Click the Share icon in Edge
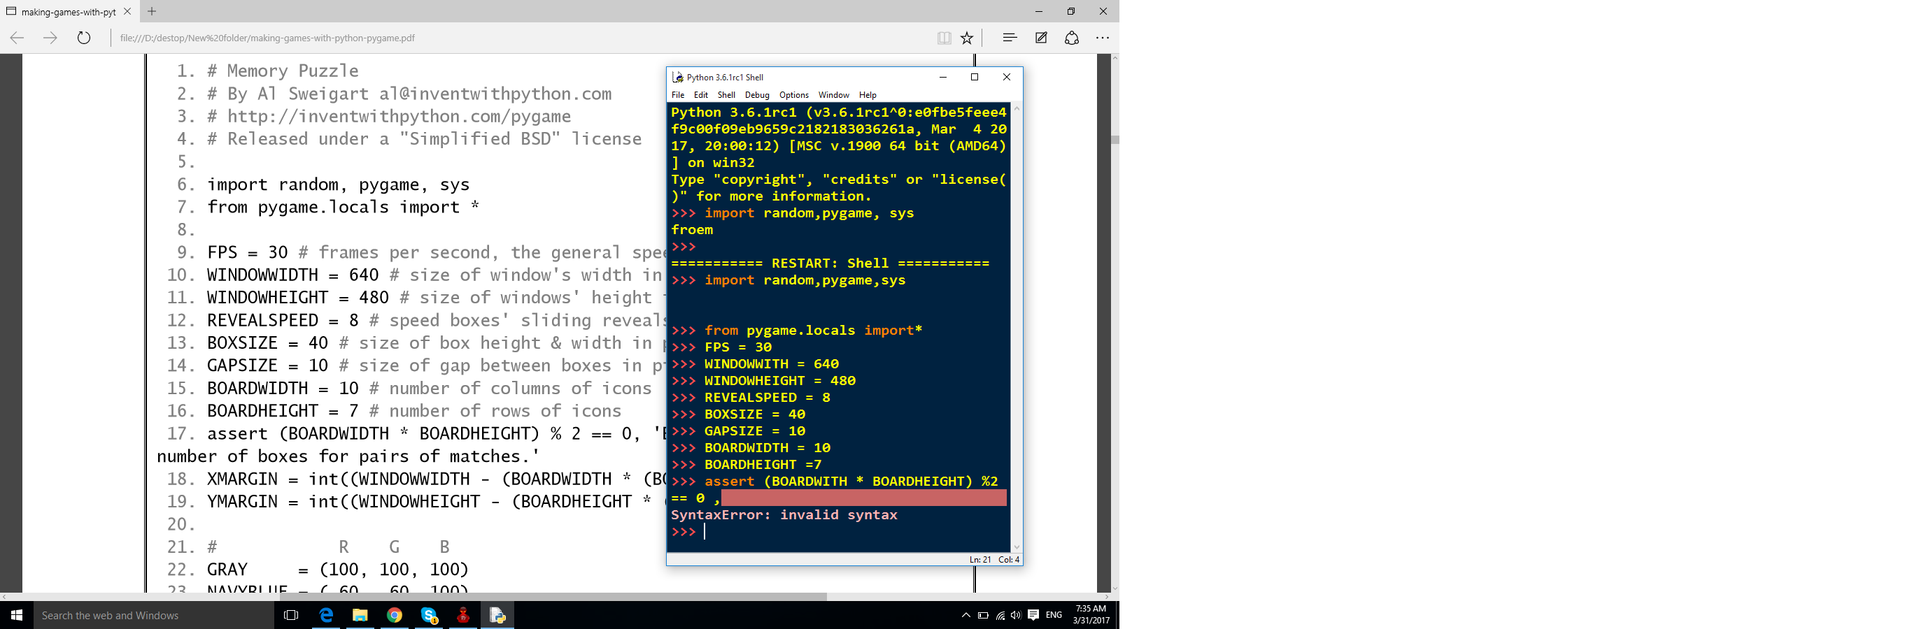 click(1072, 38)
